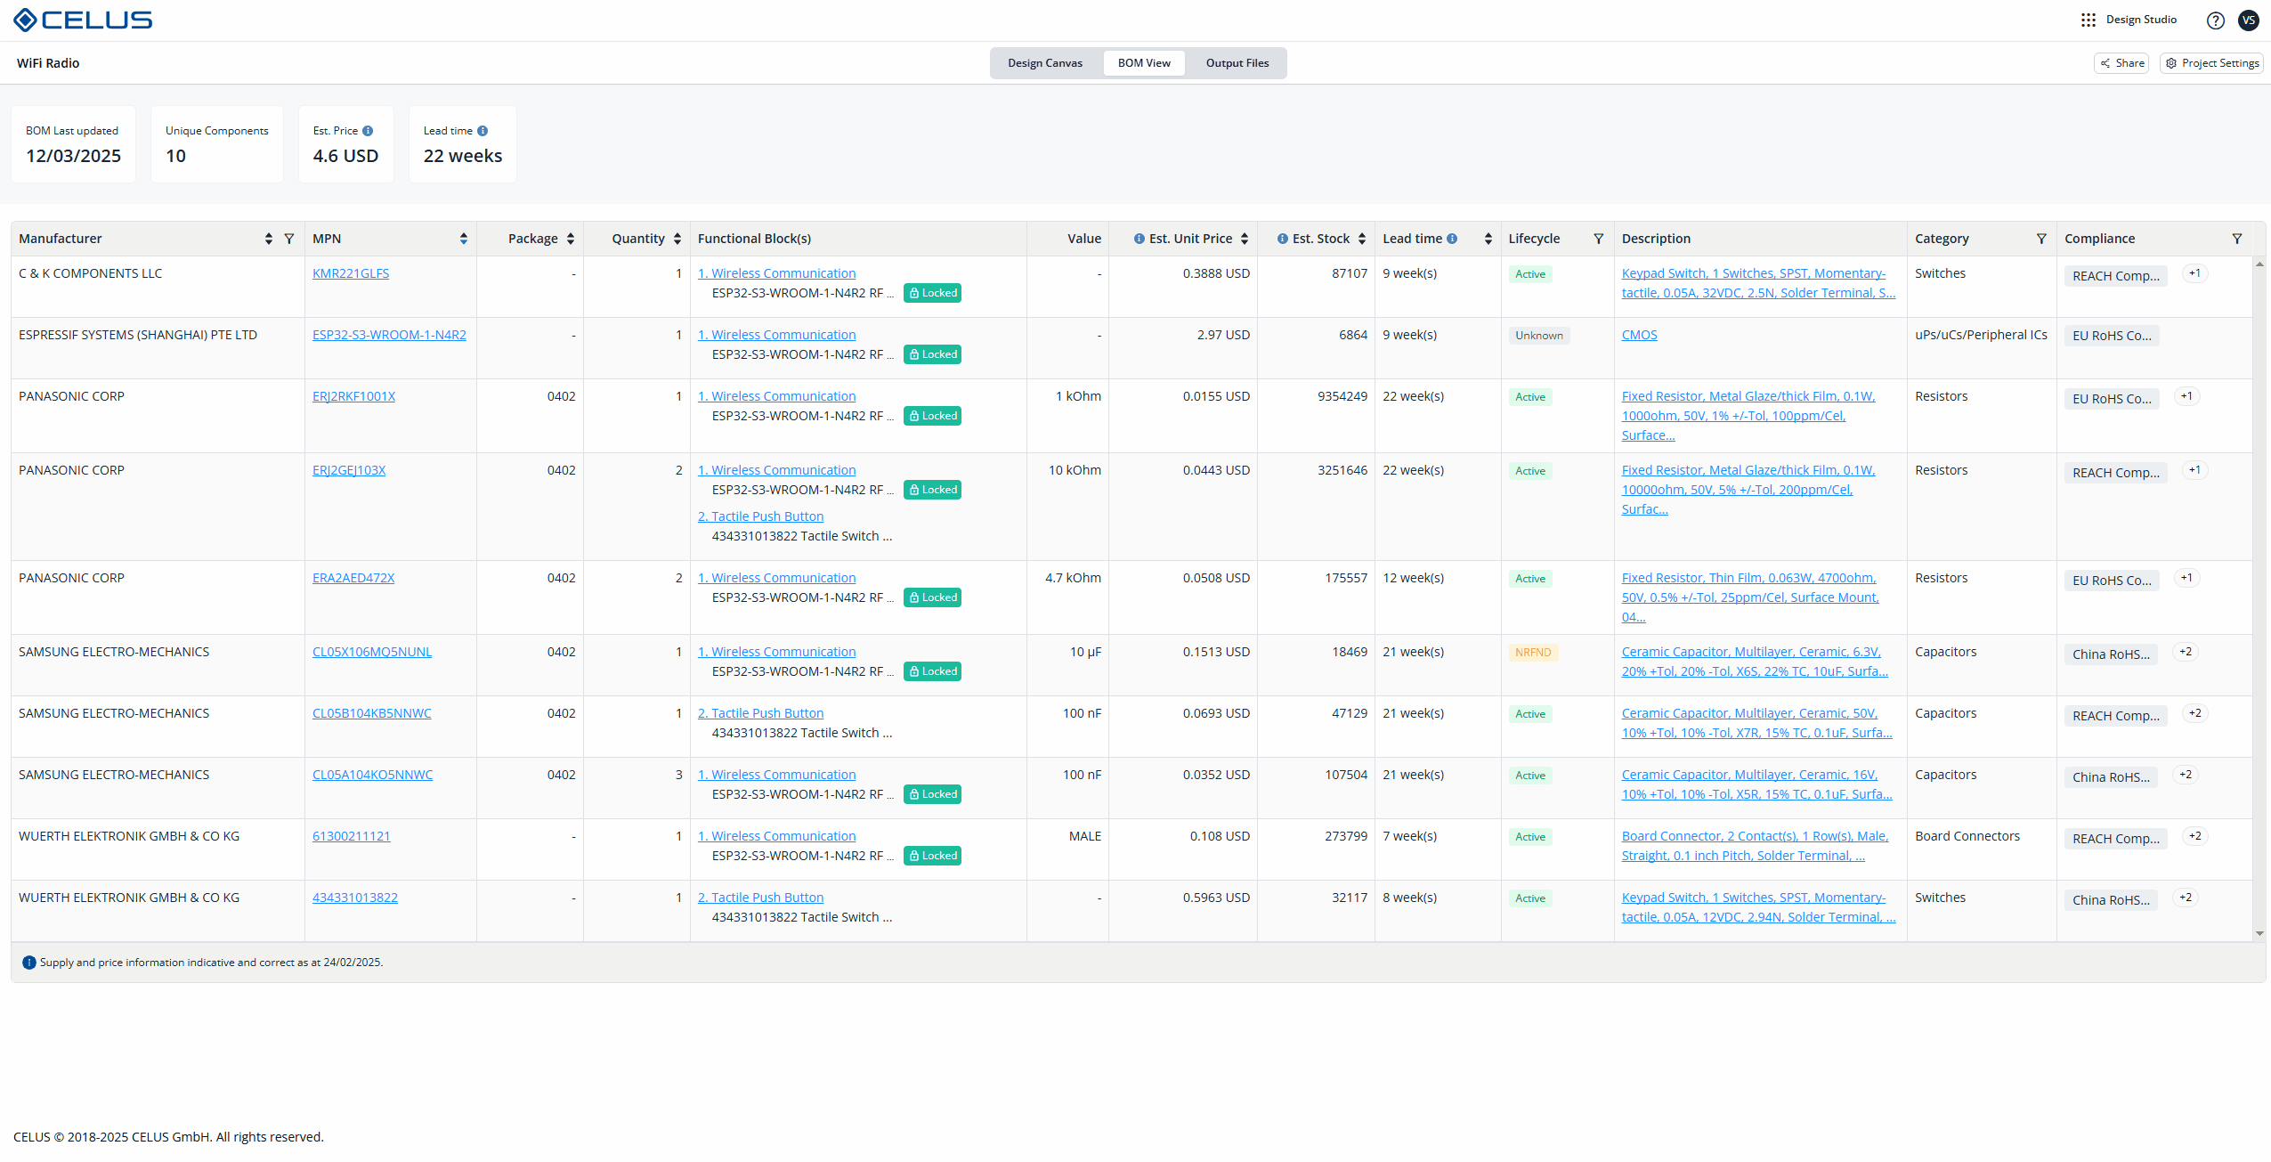This screenshot has width=2271, height=1162.
Task: Click the Share button
Action: [x=2121, y=63]
